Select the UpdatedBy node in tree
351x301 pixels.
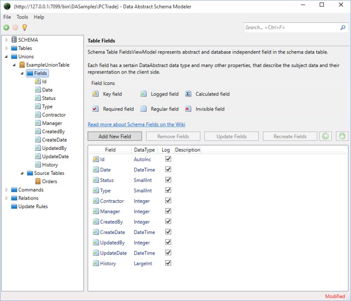54,148
